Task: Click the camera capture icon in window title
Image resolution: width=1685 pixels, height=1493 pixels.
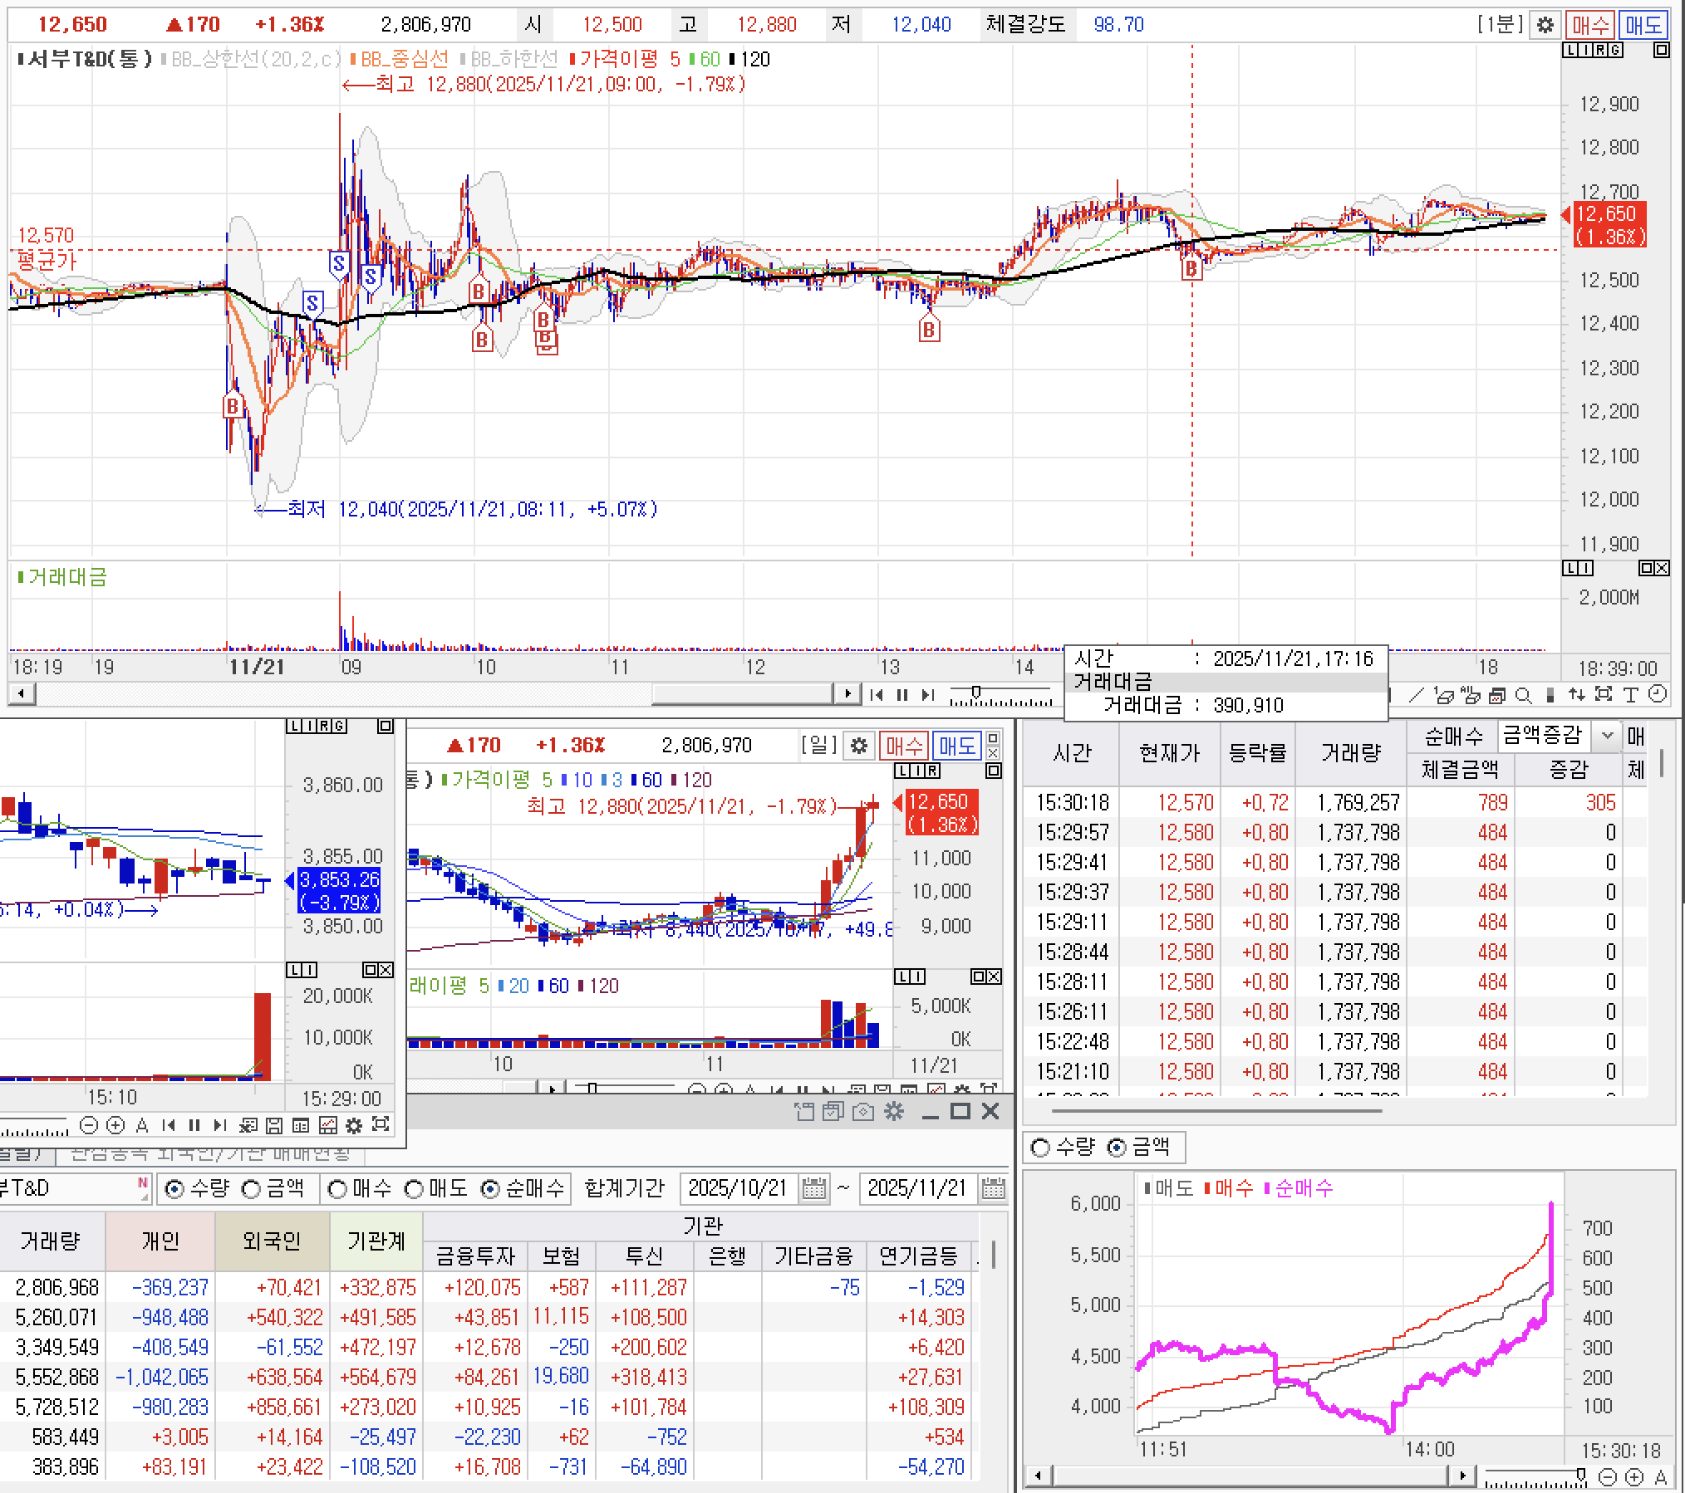Action: [863, 1112]
